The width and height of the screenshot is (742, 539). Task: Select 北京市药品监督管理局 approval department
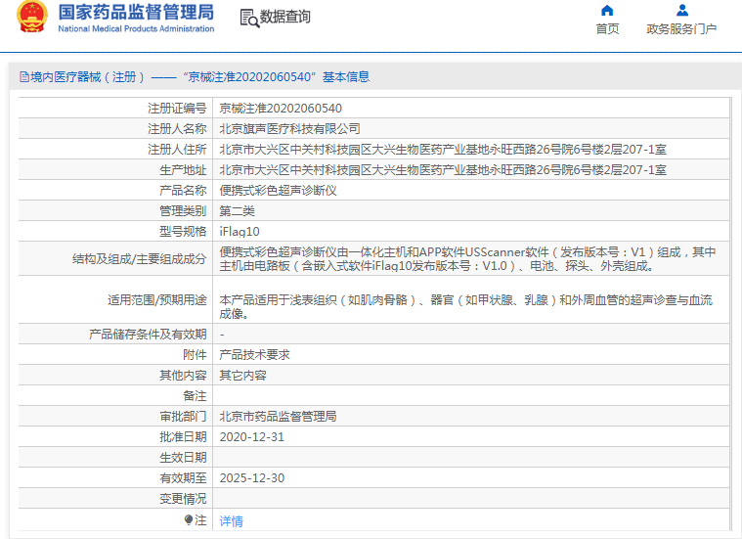[x=279, y=417]
